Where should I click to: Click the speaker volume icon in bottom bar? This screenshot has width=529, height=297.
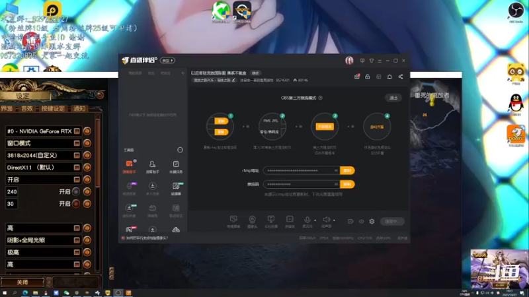[x=326, y=220]
